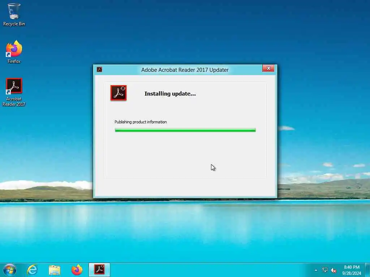Launch Internet Explorer from the taskbar

pos(32,270)
